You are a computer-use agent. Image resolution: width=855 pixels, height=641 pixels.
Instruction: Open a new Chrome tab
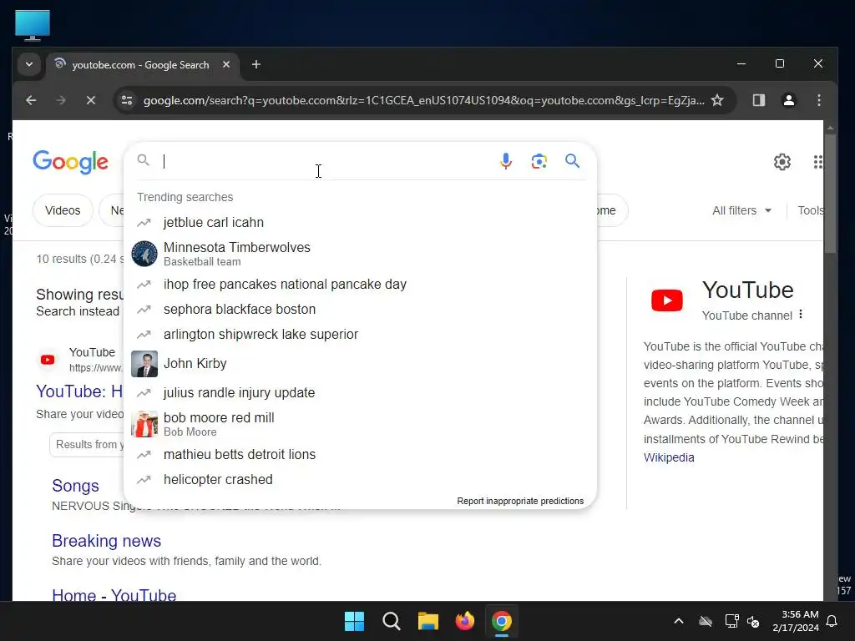coord(255,64)
